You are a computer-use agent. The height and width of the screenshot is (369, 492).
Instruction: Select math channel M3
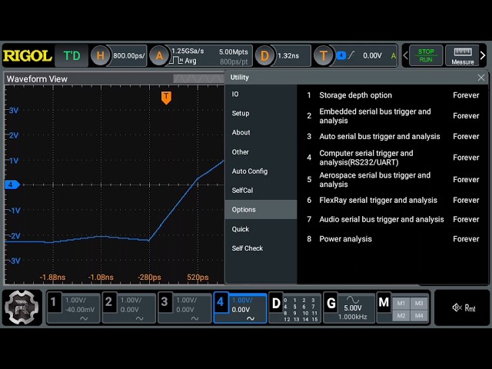click(x=419, y=304)
